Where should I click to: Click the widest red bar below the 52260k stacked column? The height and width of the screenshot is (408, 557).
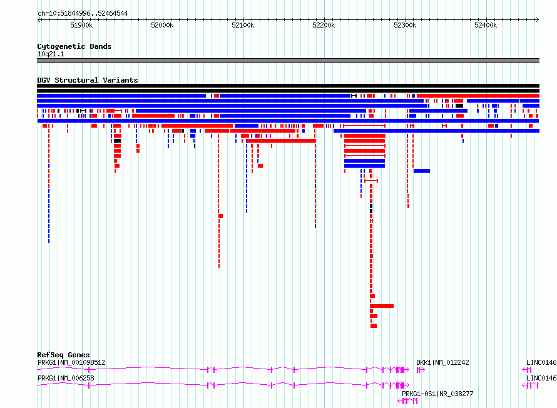[382, 306]
